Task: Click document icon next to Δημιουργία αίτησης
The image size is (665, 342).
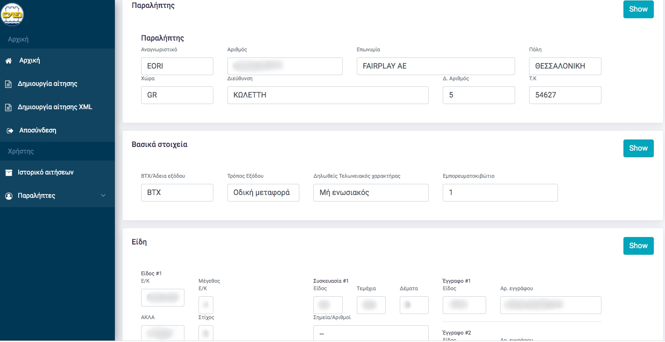Action: pyautogui.click(x=8, y=84)
